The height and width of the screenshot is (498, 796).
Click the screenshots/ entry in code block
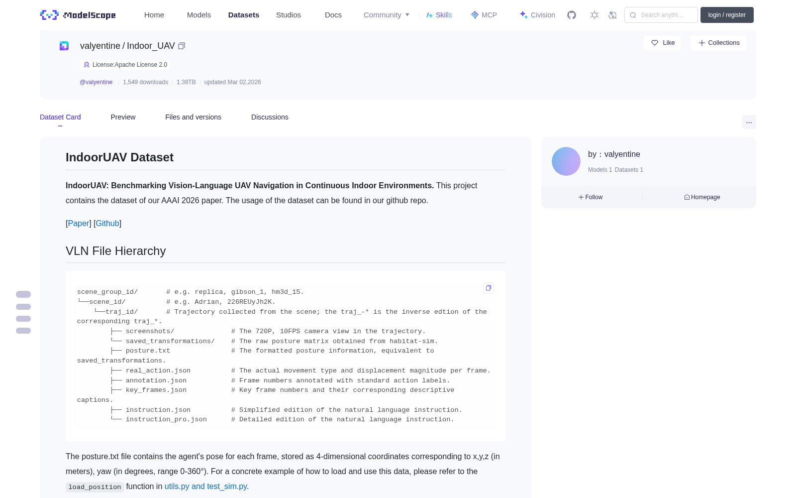[150, 331]
